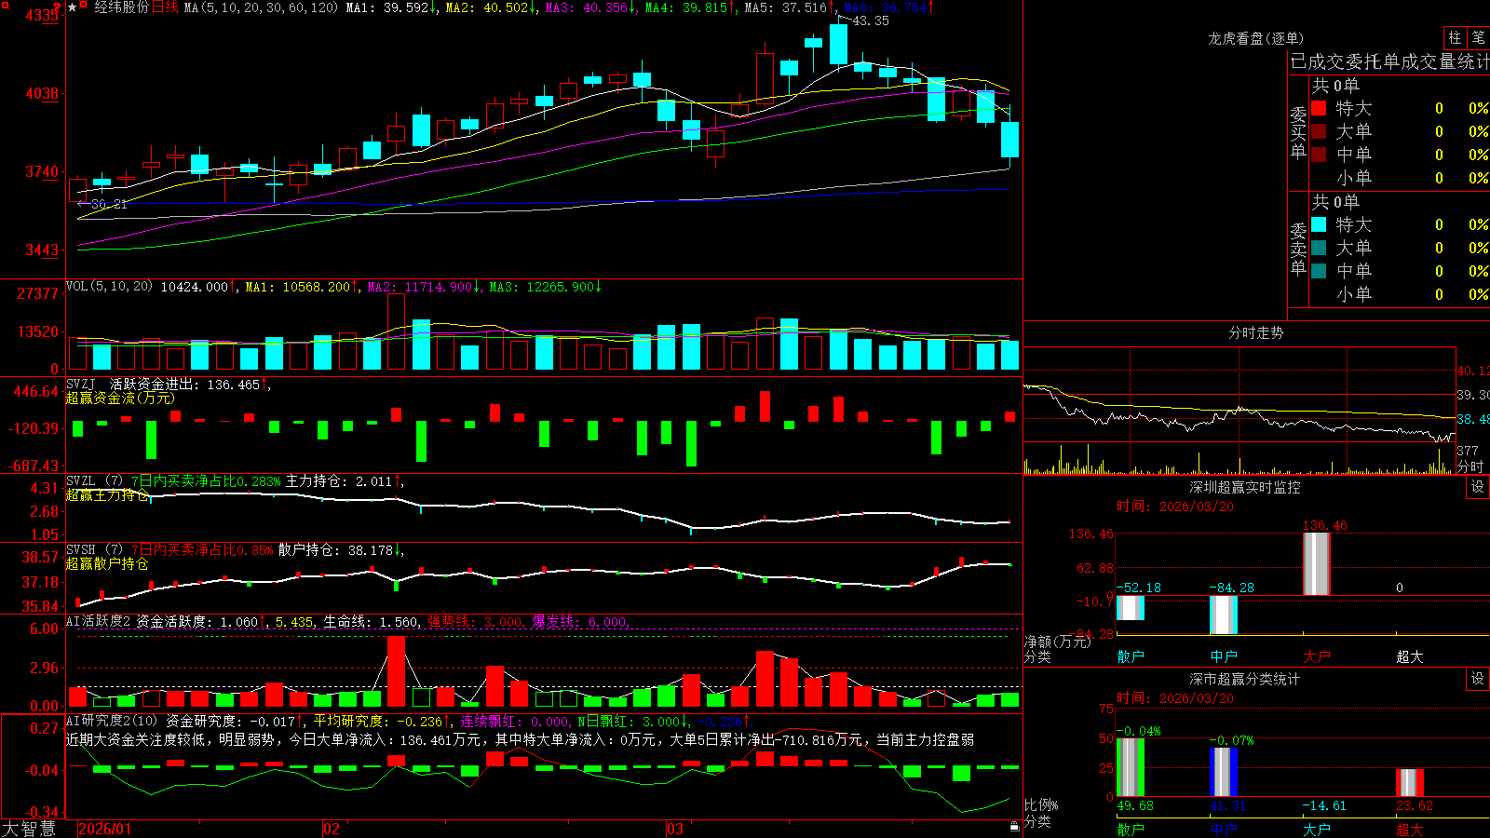Image resolution: width=1490 pixels, height=838 pixels.
Task: Click the 深圳超赢实时监控 title
Action: coord(1245,487)
